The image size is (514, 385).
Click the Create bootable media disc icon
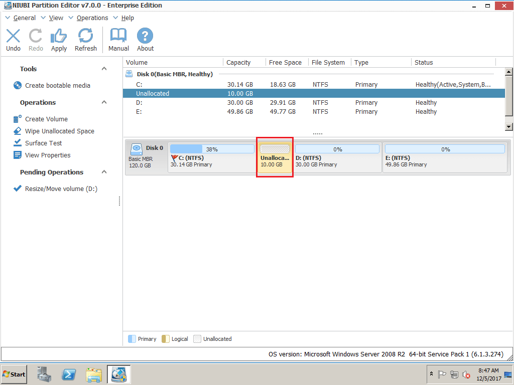(18, 85)
